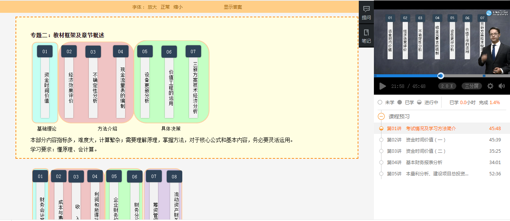Mute the video volume speaker icon
The image size is (510, 221).
pos(502,86)
